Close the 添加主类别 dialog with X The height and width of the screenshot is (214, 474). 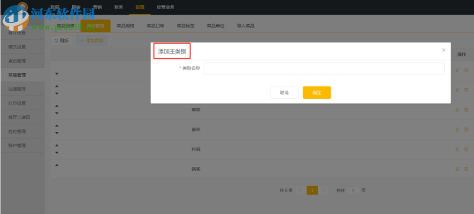[443, 50]
